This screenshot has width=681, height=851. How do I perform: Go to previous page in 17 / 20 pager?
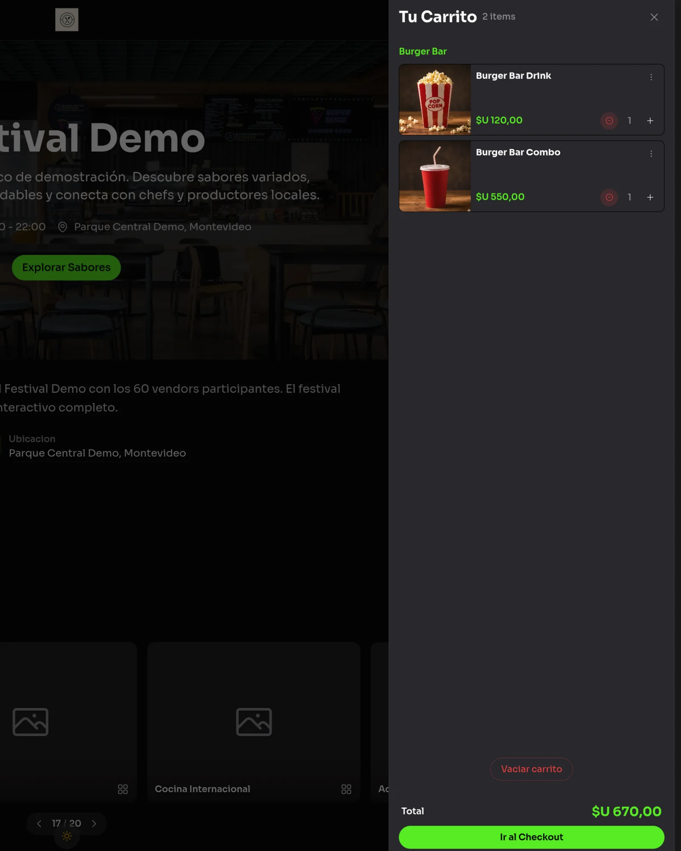tap(39, 823)
